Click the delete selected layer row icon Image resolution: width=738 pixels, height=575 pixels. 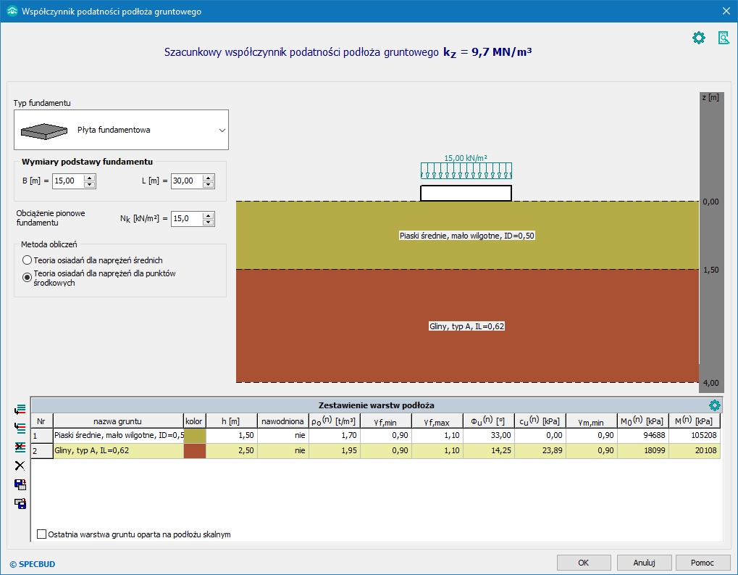coord(20,447)
